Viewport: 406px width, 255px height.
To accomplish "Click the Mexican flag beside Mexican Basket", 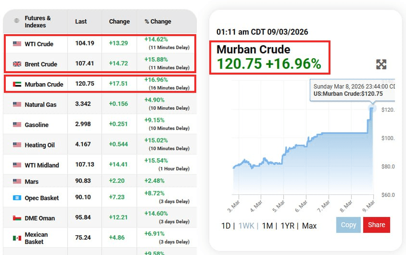I will pos(17,238).
